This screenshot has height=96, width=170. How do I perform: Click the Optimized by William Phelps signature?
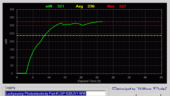(139, 88)
